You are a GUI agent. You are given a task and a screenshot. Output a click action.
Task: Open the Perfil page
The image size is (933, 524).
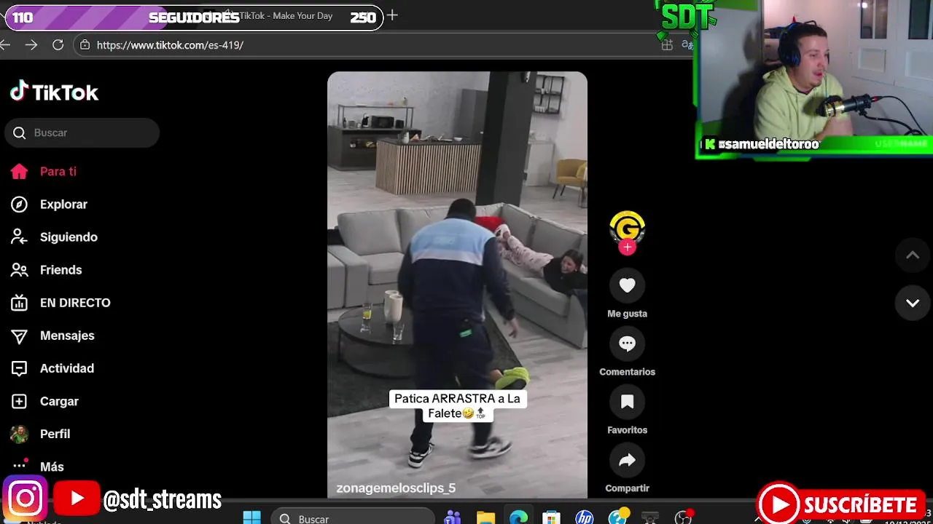pos(55,434)
